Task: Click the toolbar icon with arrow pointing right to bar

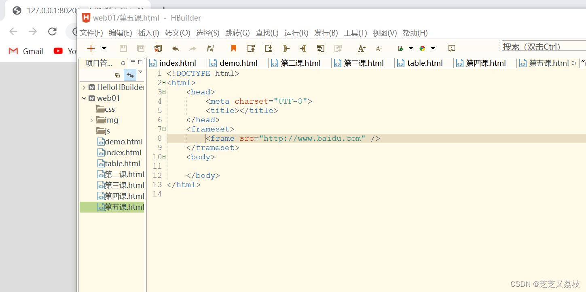Action: coord(303,48)
